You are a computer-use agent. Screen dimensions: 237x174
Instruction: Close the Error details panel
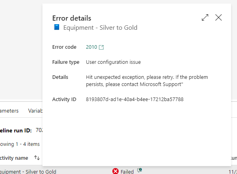pyautogui.click(x=218, y=17)
